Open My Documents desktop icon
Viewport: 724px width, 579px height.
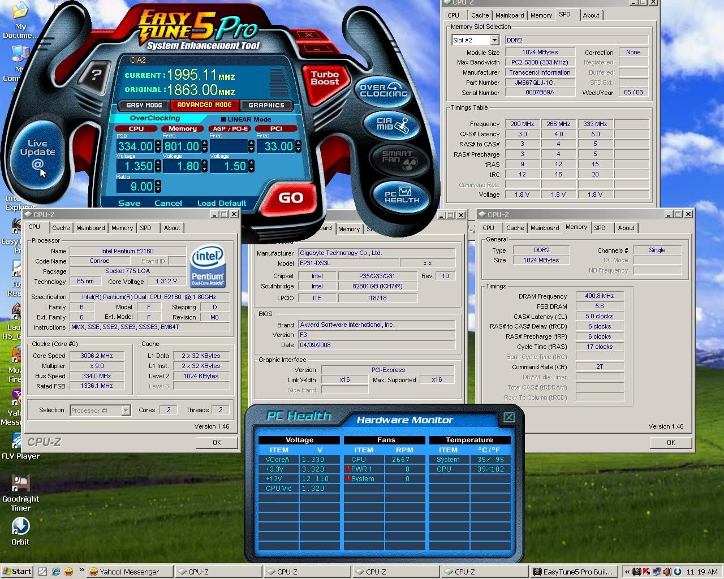[x=20, y=21]
